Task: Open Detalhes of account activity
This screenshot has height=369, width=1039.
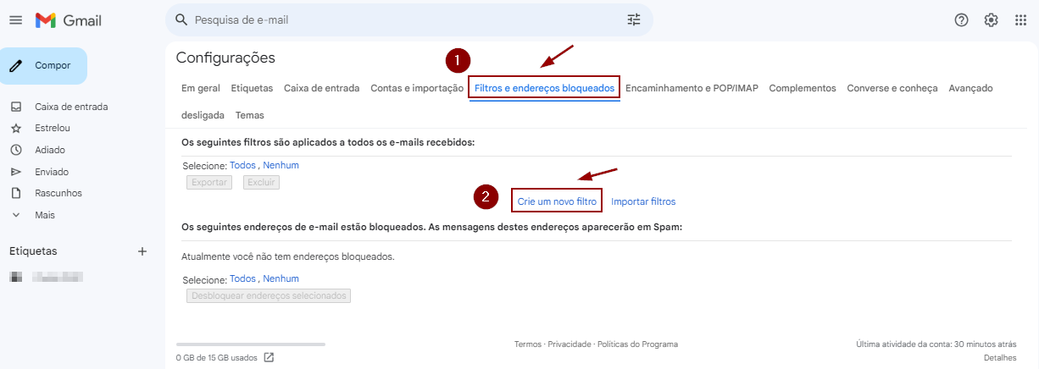Action: coord(1000,358)
